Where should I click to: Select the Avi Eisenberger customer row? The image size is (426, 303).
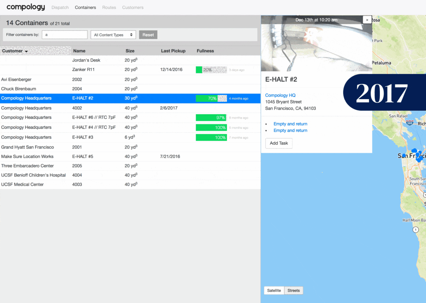pyautogui.click(x=130, y=80)
